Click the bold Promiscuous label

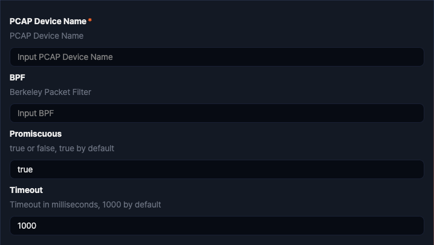point(36,134)
